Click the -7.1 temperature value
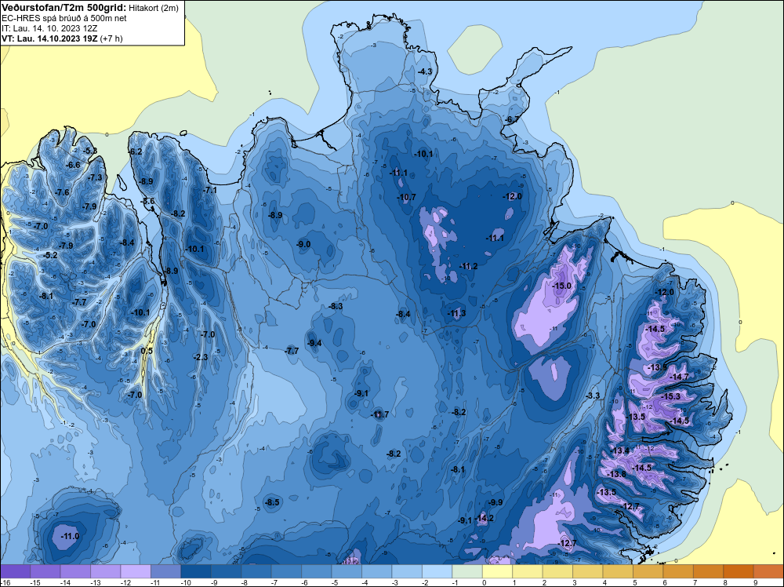Image resolution: width=784 pixels, height=587 pixels. [x=209, y=190]
